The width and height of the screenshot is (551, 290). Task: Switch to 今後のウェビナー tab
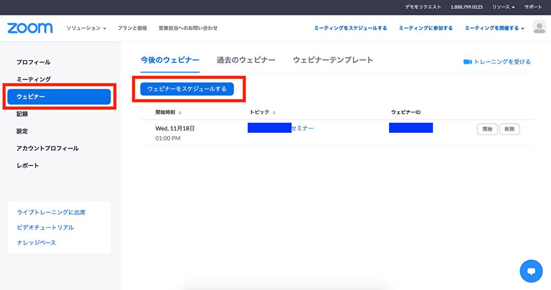(170, 60)
